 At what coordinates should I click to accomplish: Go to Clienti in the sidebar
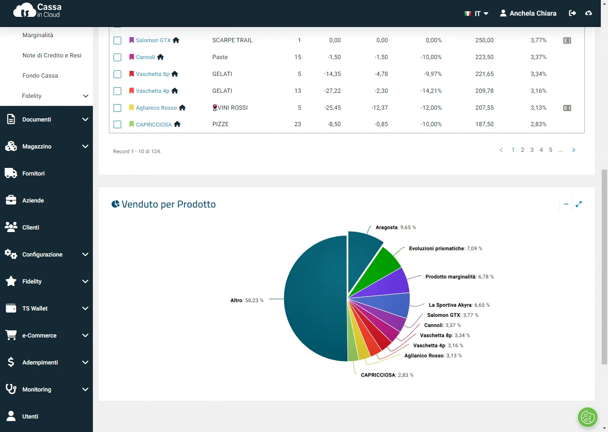point(30,227)
